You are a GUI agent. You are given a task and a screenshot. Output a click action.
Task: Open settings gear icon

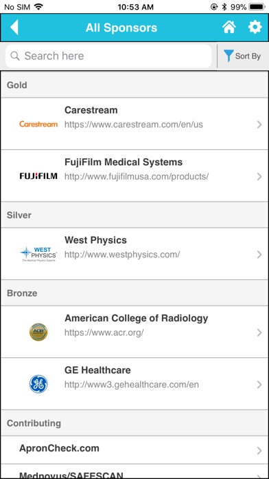coord(255,28)
